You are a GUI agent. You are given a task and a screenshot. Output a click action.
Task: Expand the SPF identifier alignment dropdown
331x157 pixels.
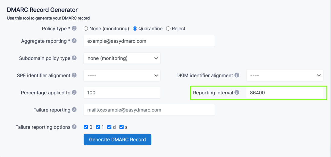122,75
